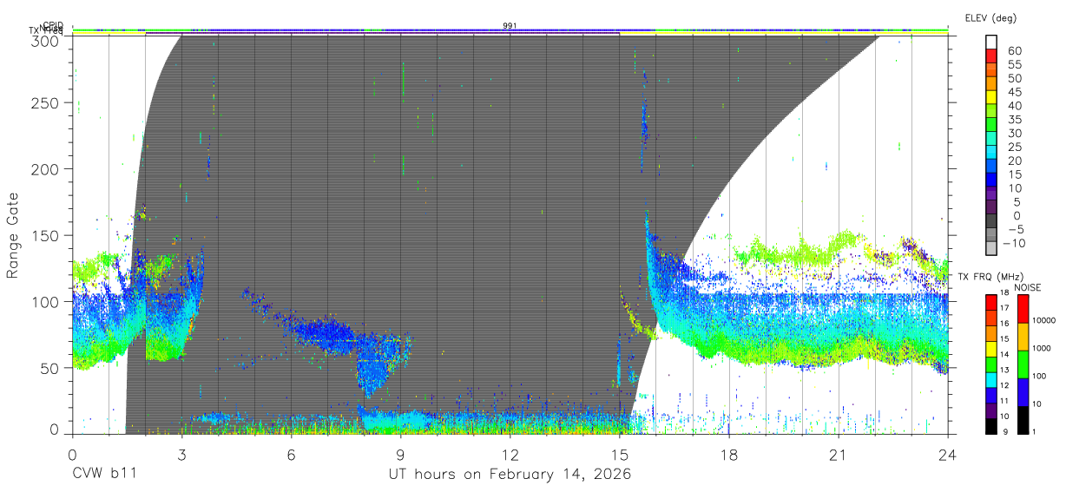The image size is (1066, 492).
Task: Click the 24 tick on UT hours axis
Action: pyautogui.click(x=947, y=454)
